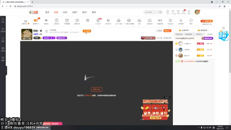Click the orange client download link in the player
The height and width of the screenshot is (130, 231).
click(88, 96)
